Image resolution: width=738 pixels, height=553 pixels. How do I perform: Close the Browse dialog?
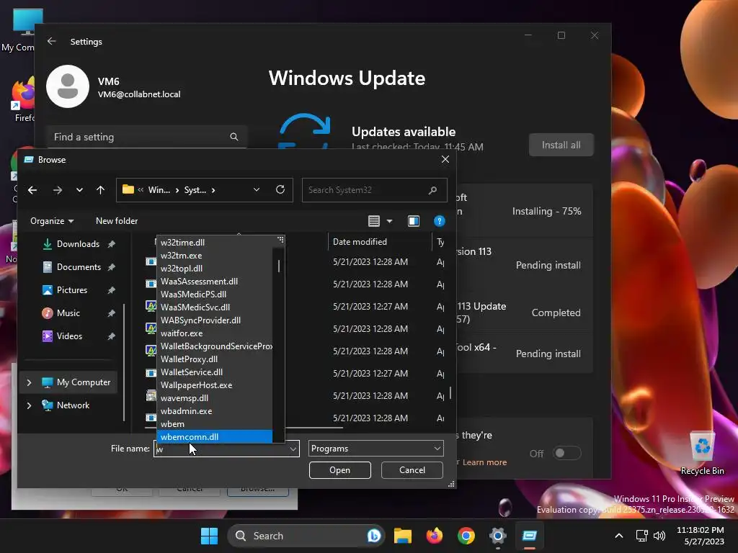point(445,160)
